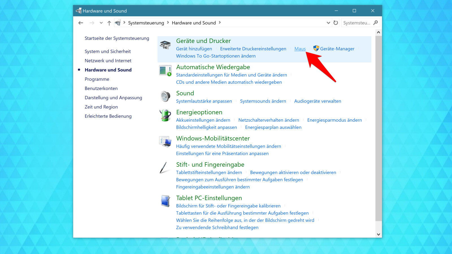Screen dimensions: 452x254
Task: Open the Automatische Wiedergabe heading
Action: point(213,67)
